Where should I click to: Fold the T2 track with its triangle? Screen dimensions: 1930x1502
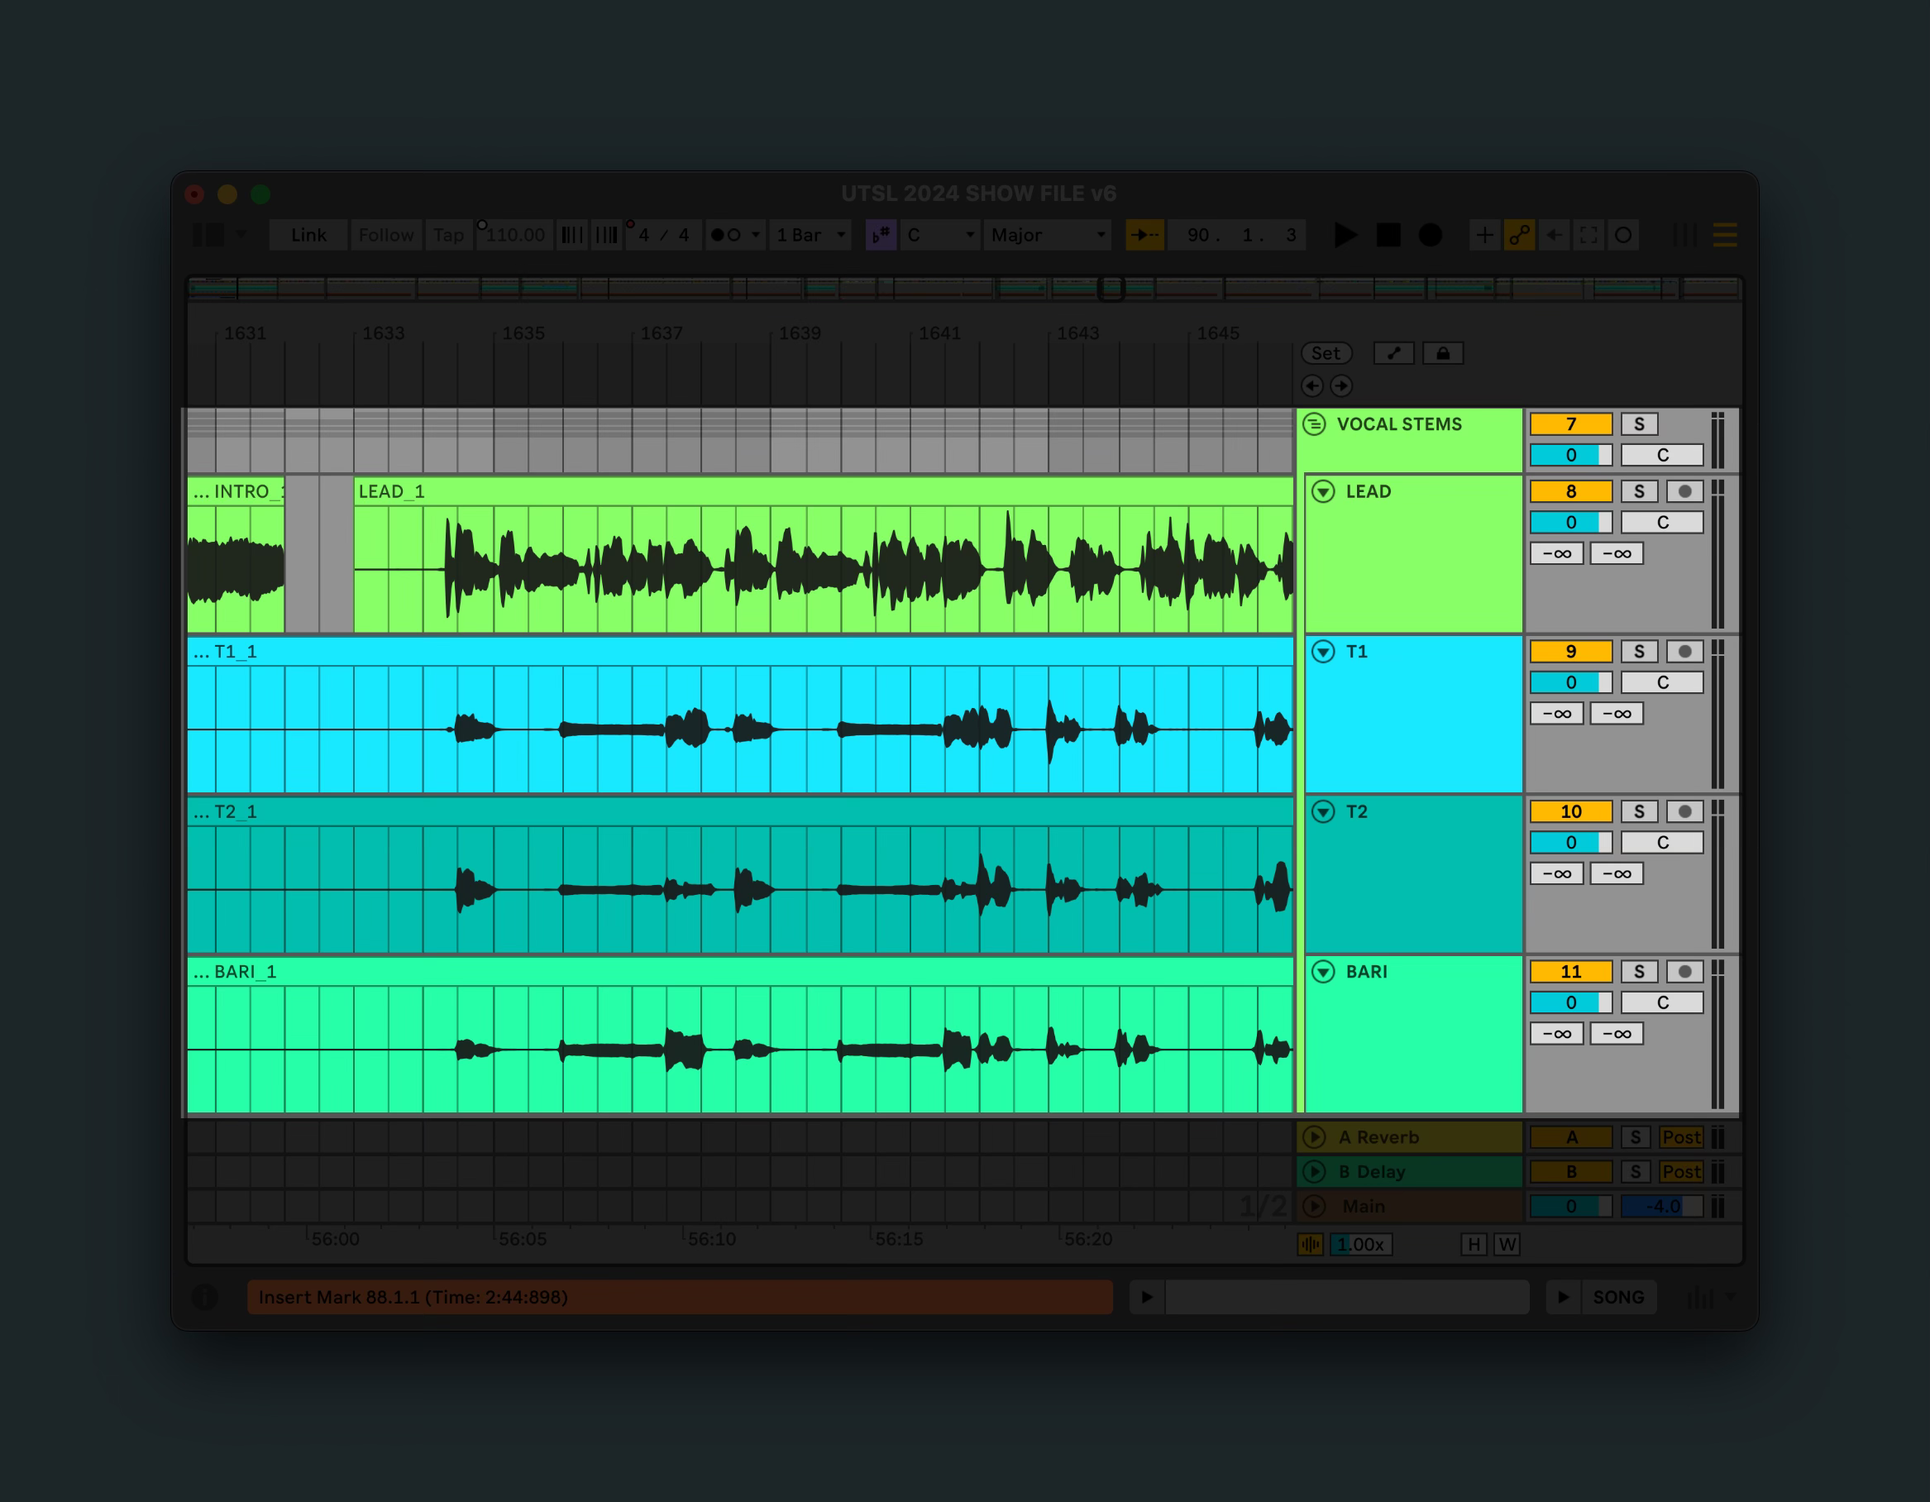[1323, 811]
